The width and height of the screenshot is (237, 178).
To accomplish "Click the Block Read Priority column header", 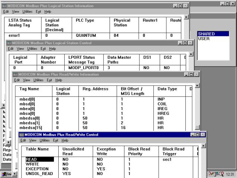I will pyautogui.click(x=139, y=151).
